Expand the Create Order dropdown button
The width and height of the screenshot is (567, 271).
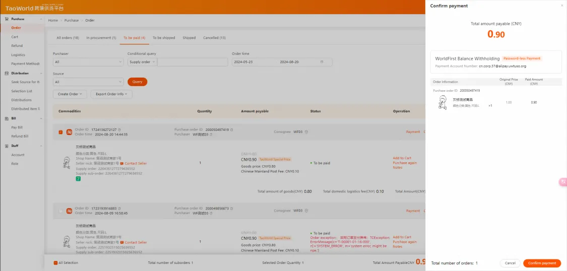(x=70, y=94)
